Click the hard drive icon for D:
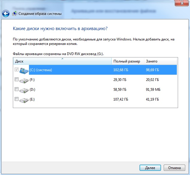 tap(24, 90)
